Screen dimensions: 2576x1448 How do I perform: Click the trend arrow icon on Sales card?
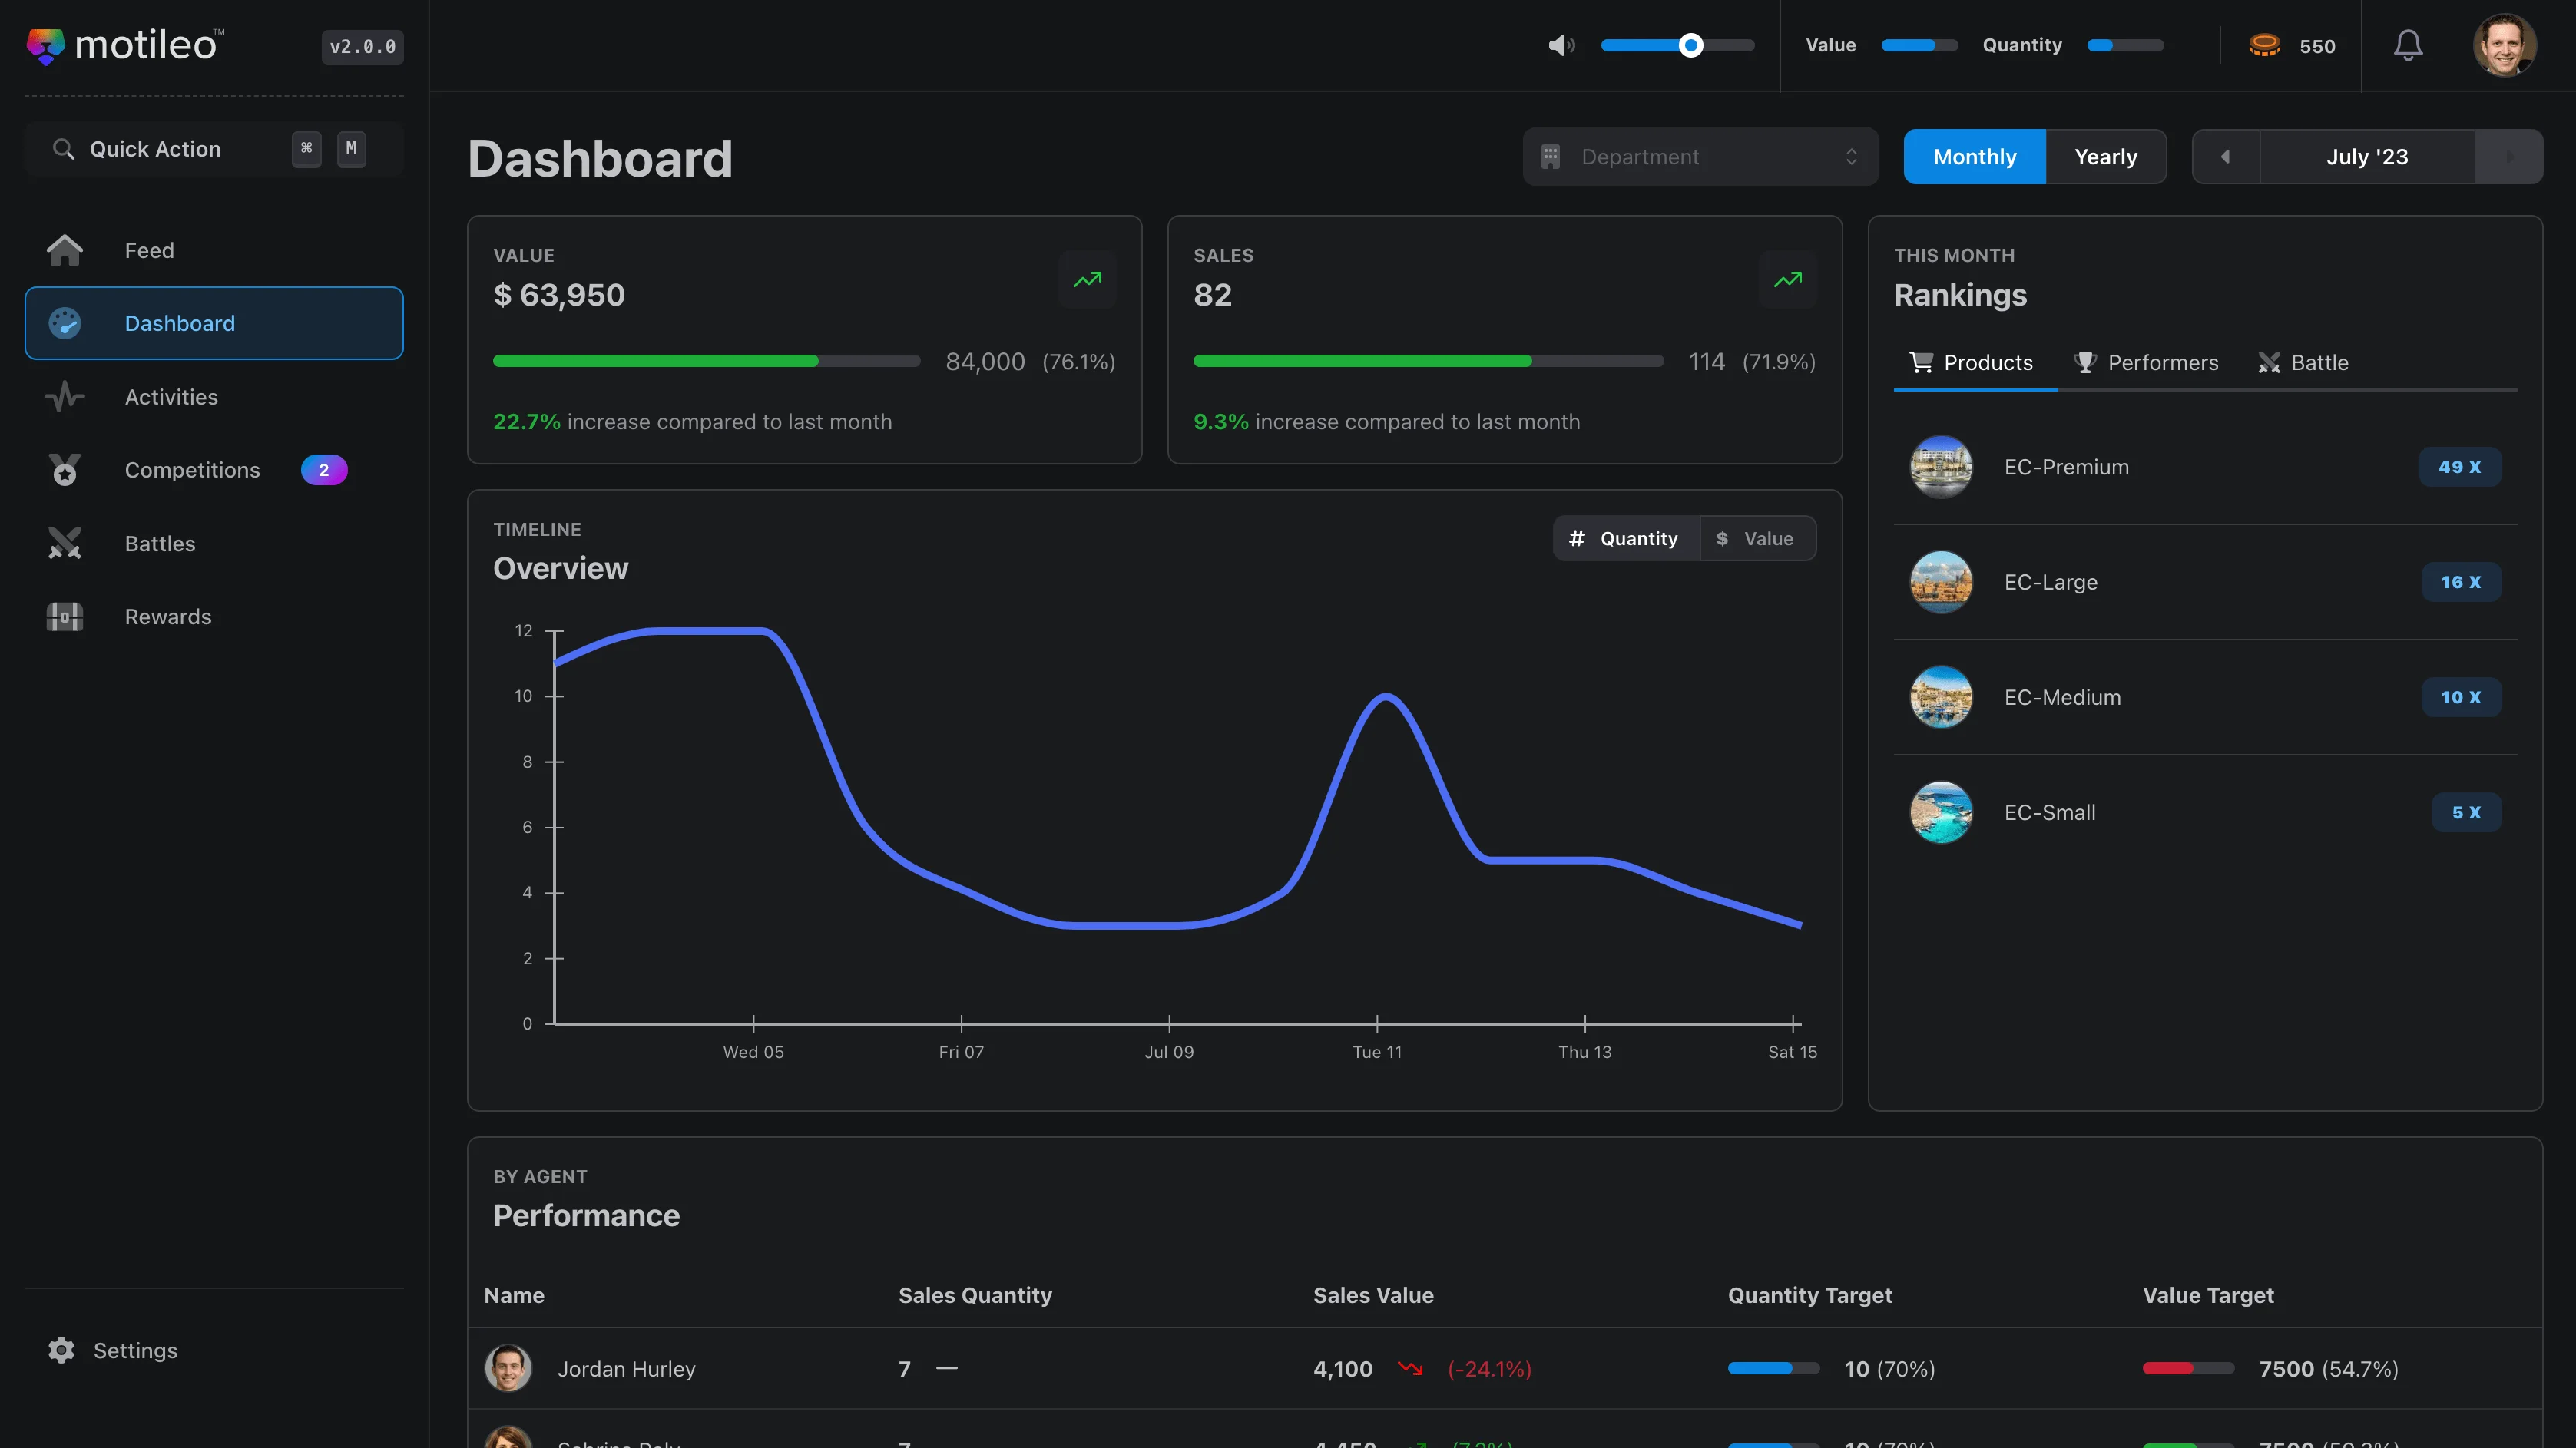(x=1788, y=279)
